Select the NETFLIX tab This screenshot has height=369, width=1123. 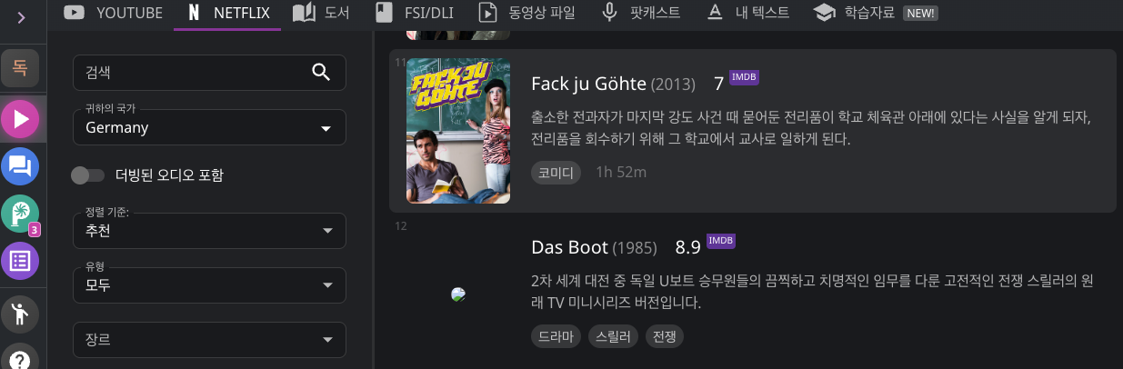[227, 13]
